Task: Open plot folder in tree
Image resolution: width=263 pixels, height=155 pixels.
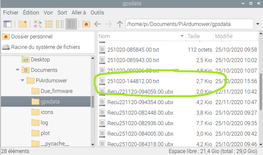Action: pyautogui.click(x=45, y=133)
